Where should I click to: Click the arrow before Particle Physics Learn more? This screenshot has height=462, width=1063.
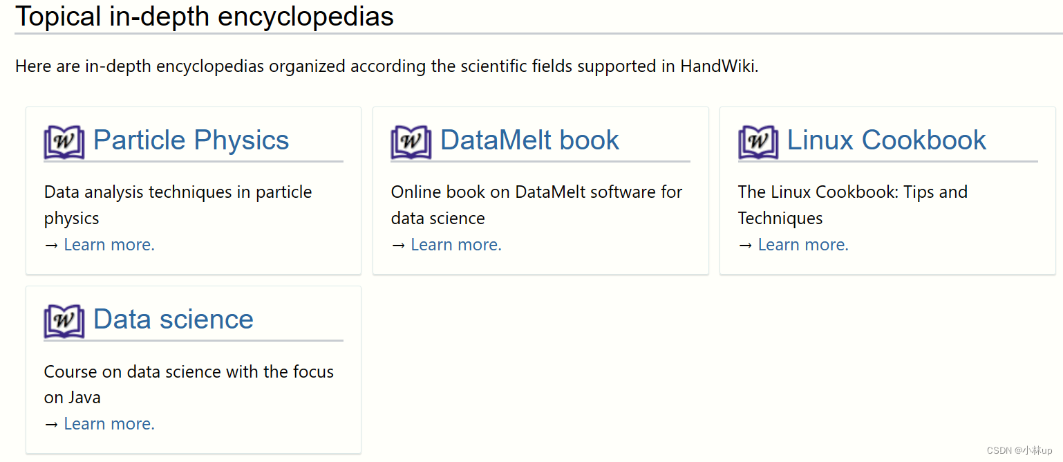click(x=51, y=244)
